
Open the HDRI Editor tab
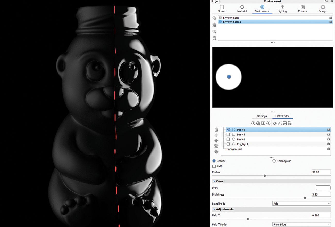pos(282,116)
